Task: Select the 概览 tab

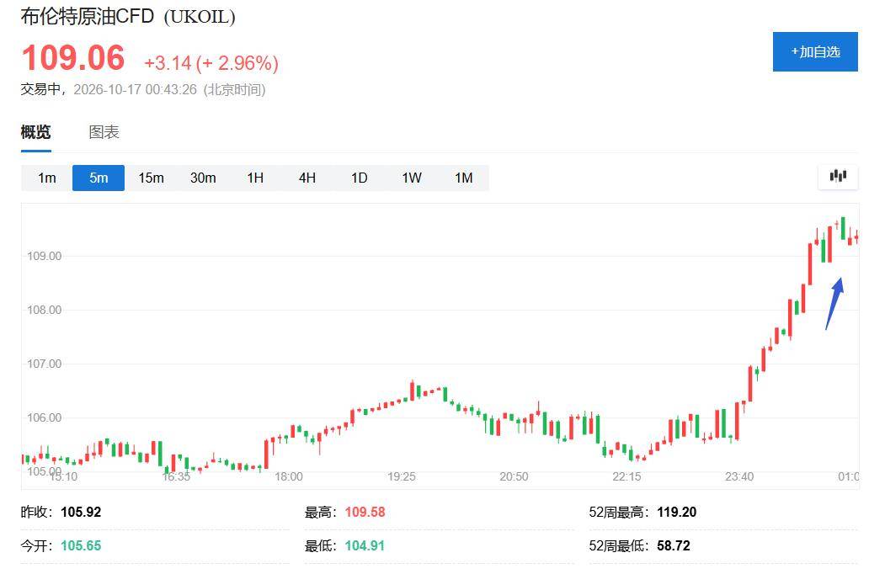Action: 35,132
